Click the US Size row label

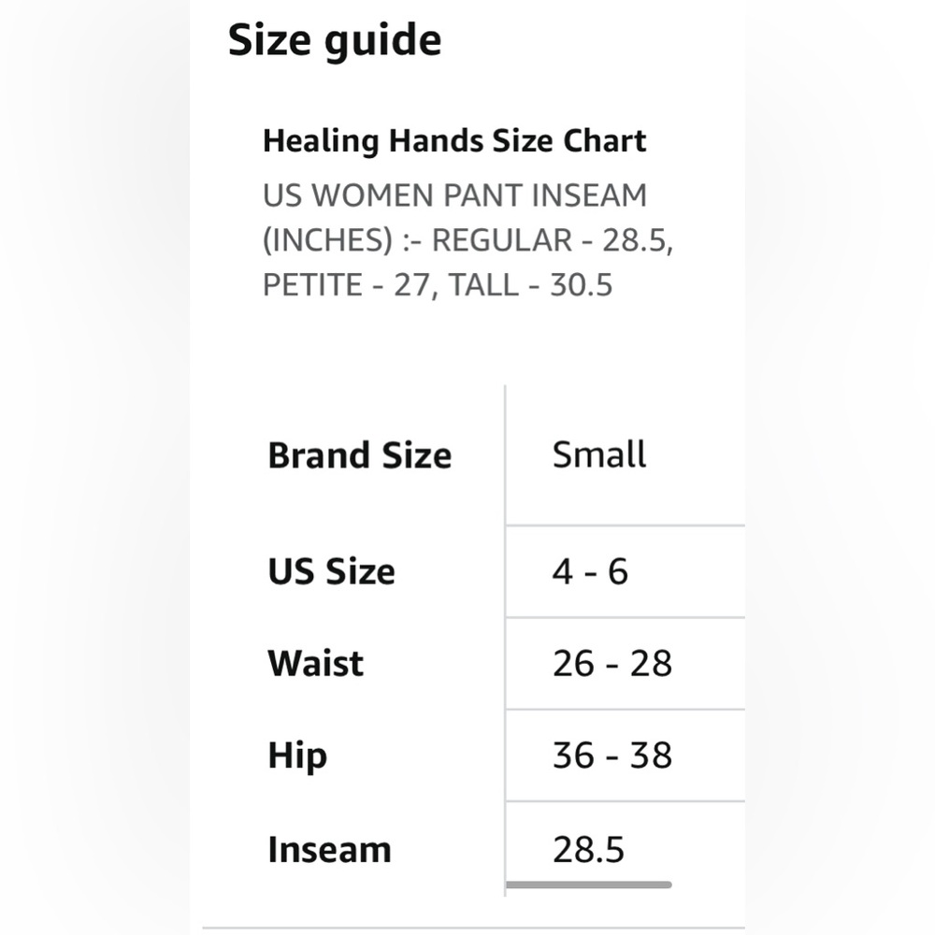[332, 571]
